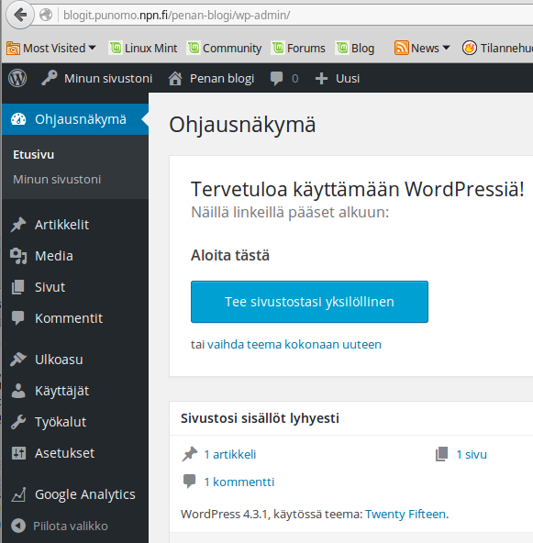Open the Most Visited bookmarks dropdown

pyautogui.click(x=51, y=48)
